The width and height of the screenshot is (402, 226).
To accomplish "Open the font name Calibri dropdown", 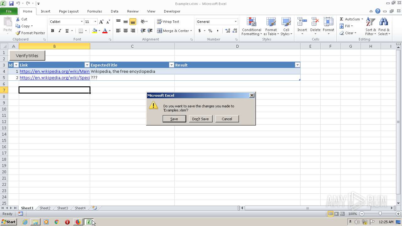I will [x=82, y=22].
